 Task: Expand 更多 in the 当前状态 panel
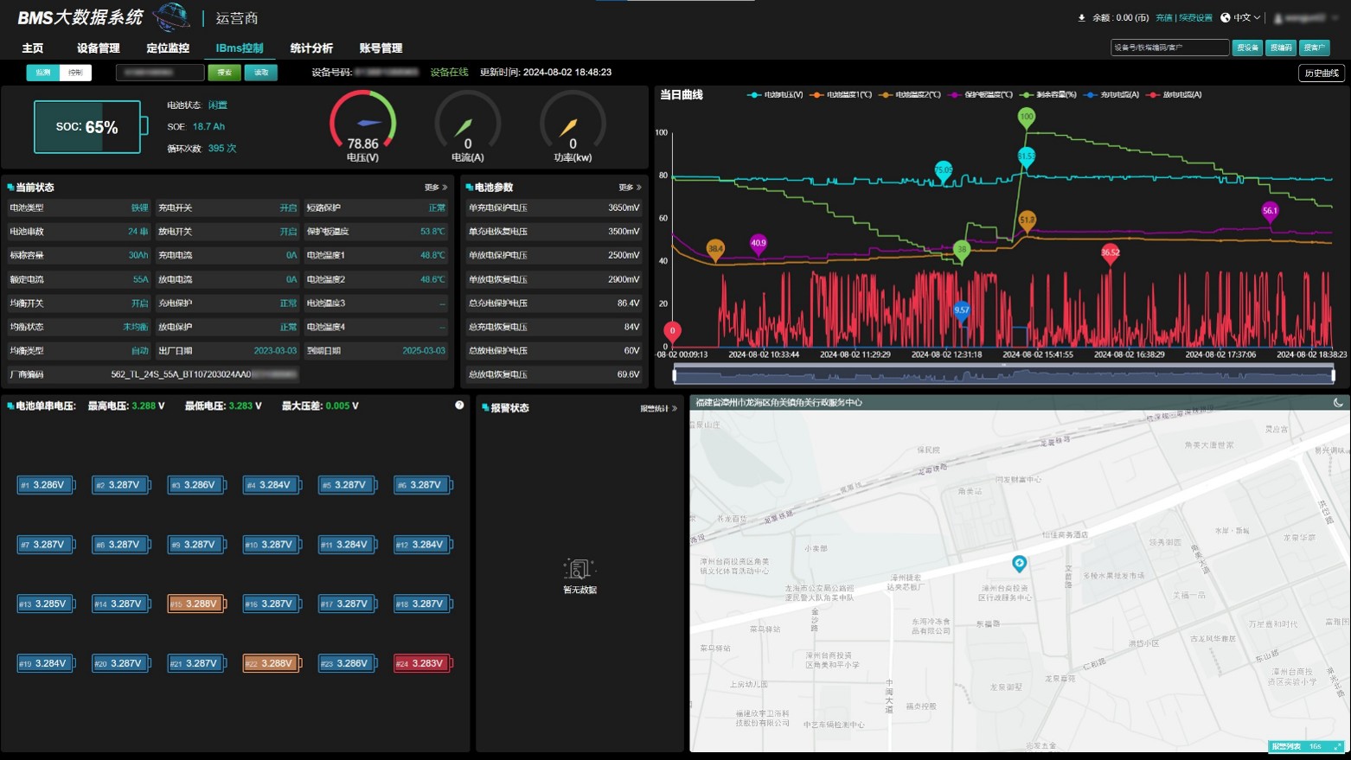pos(436,188)
